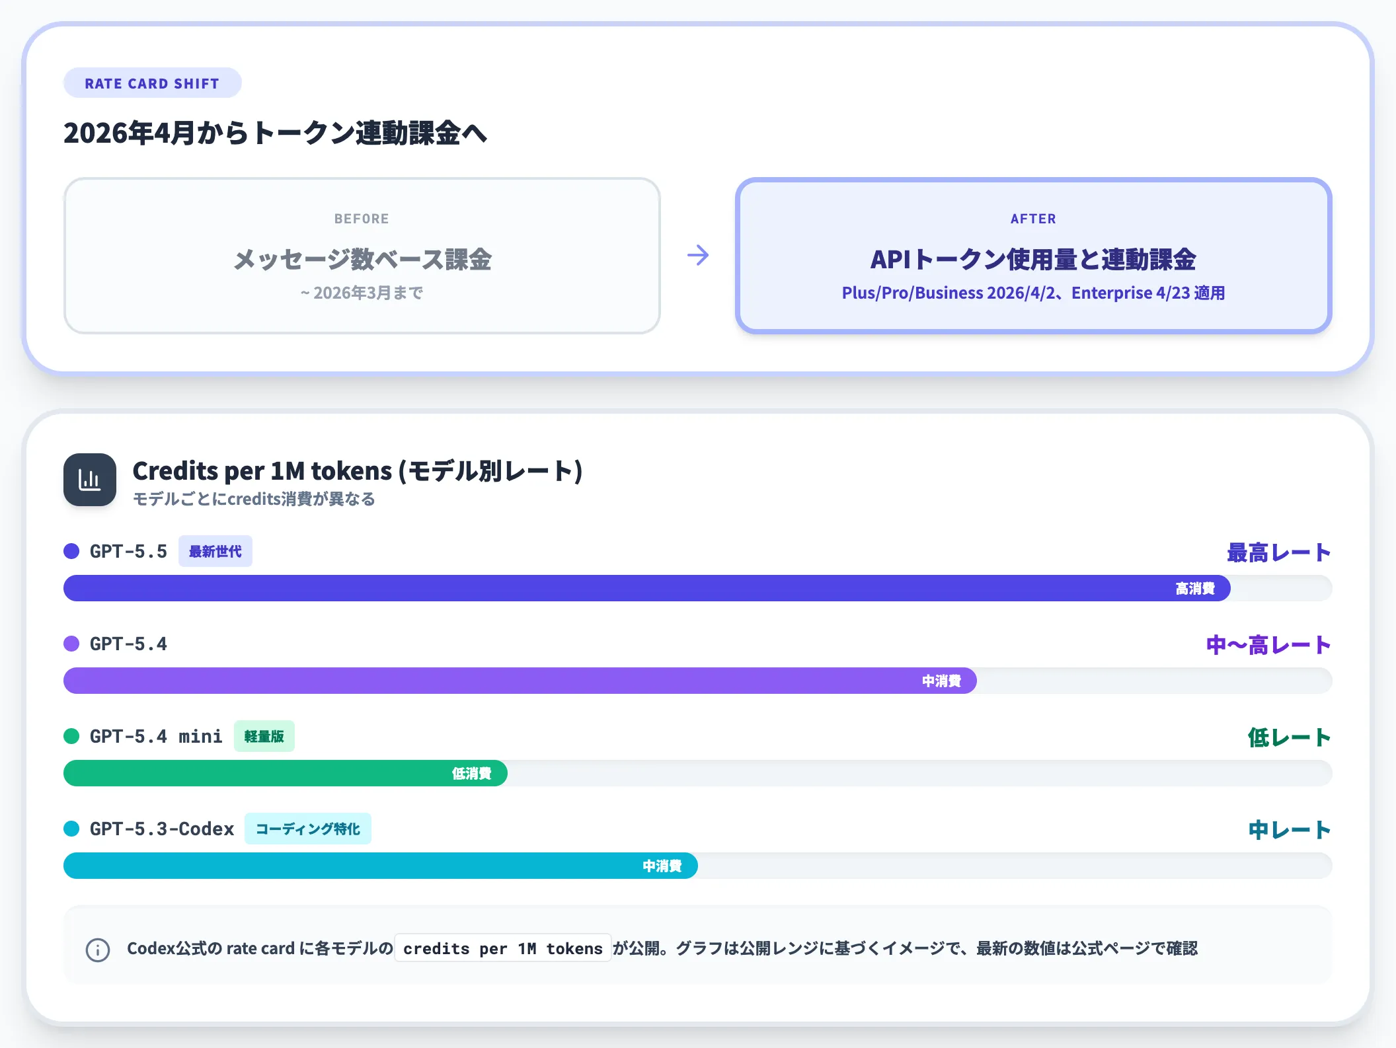Click the green dot next to GPT-5.4 mini
Image resolution: width=1396 pixels, height=1048 pixels.
tap(71, 736)
